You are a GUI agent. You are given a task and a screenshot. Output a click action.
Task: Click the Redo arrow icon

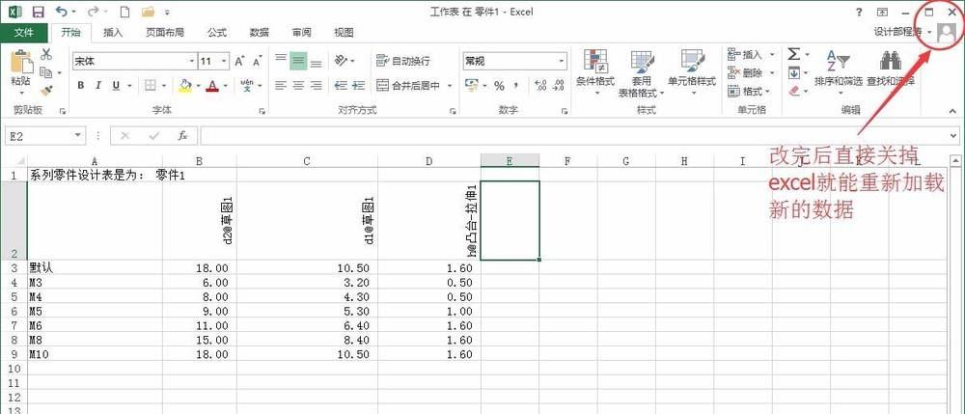point(93,11)
